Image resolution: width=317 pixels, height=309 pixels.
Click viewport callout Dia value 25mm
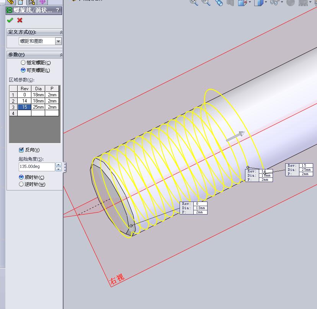[x=306, y=170]
